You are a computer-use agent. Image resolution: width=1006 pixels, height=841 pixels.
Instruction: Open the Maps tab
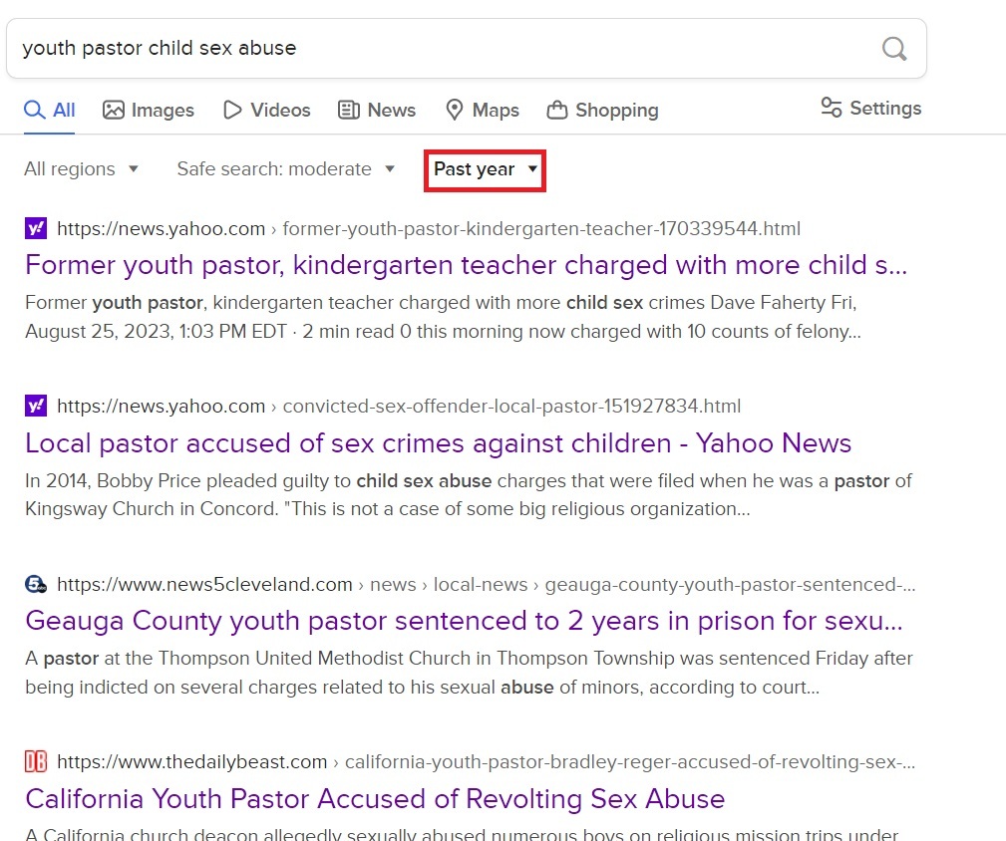tap(483, 110)
